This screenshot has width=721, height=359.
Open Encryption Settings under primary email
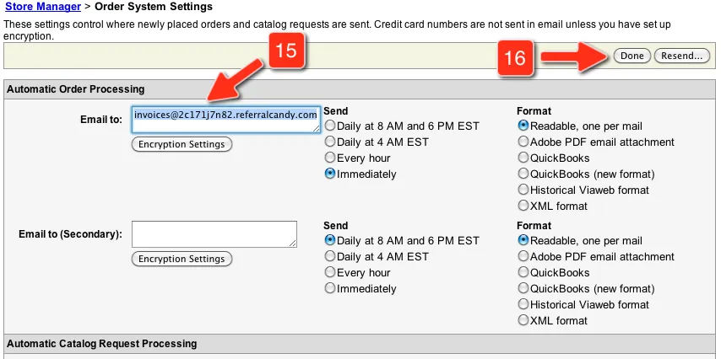(182, 144)
